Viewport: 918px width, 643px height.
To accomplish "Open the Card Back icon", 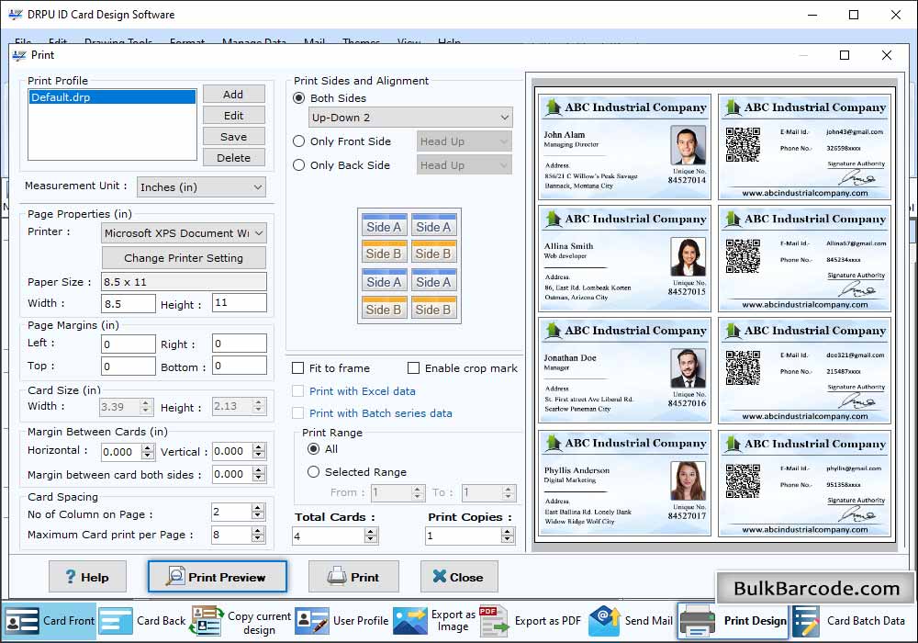I will tap(116, 621).
